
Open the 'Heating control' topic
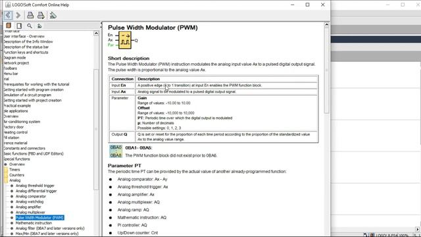click(16, 132)
